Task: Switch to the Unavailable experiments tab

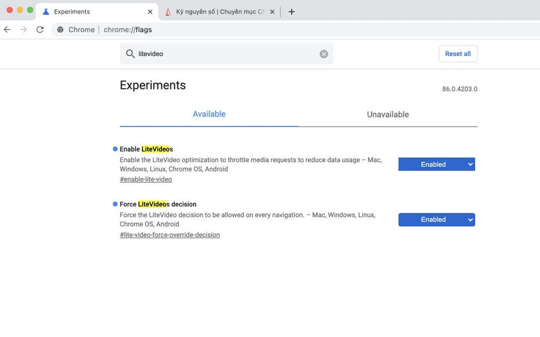Action: click(x=388, y=114)
